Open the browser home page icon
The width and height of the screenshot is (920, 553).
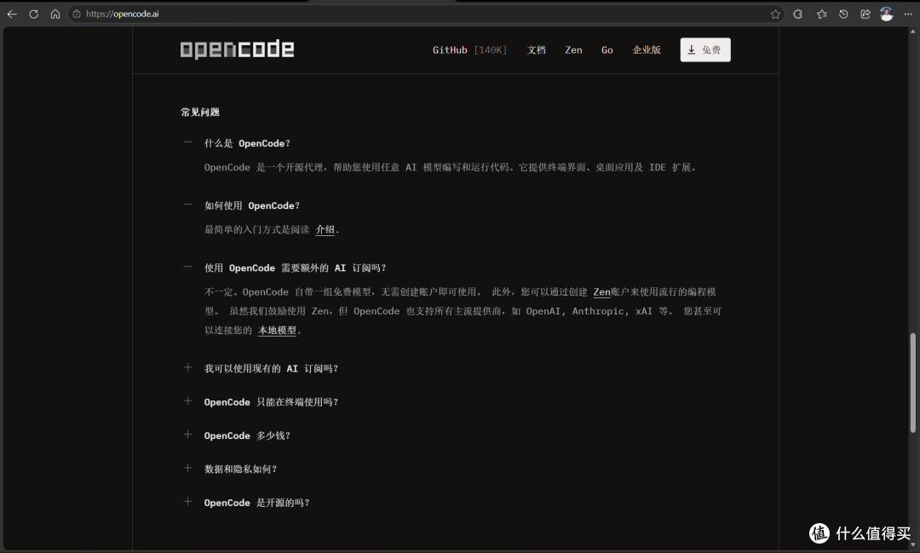tap(55, 14)
